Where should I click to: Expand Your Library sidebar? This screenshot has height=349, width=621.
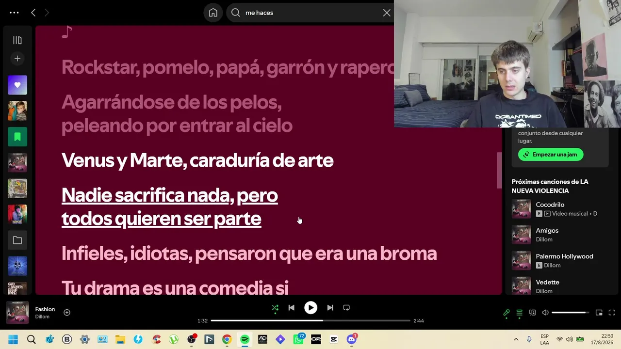point(17,40)
